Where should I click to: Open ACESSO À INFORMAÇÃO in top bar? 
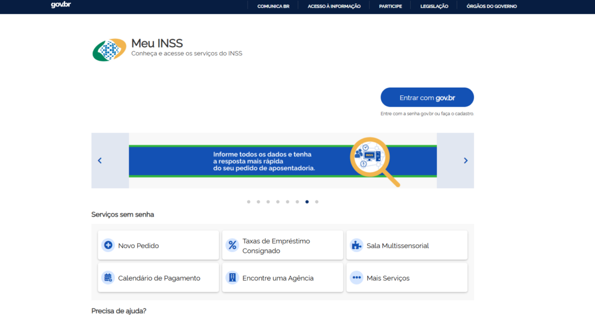334,6
